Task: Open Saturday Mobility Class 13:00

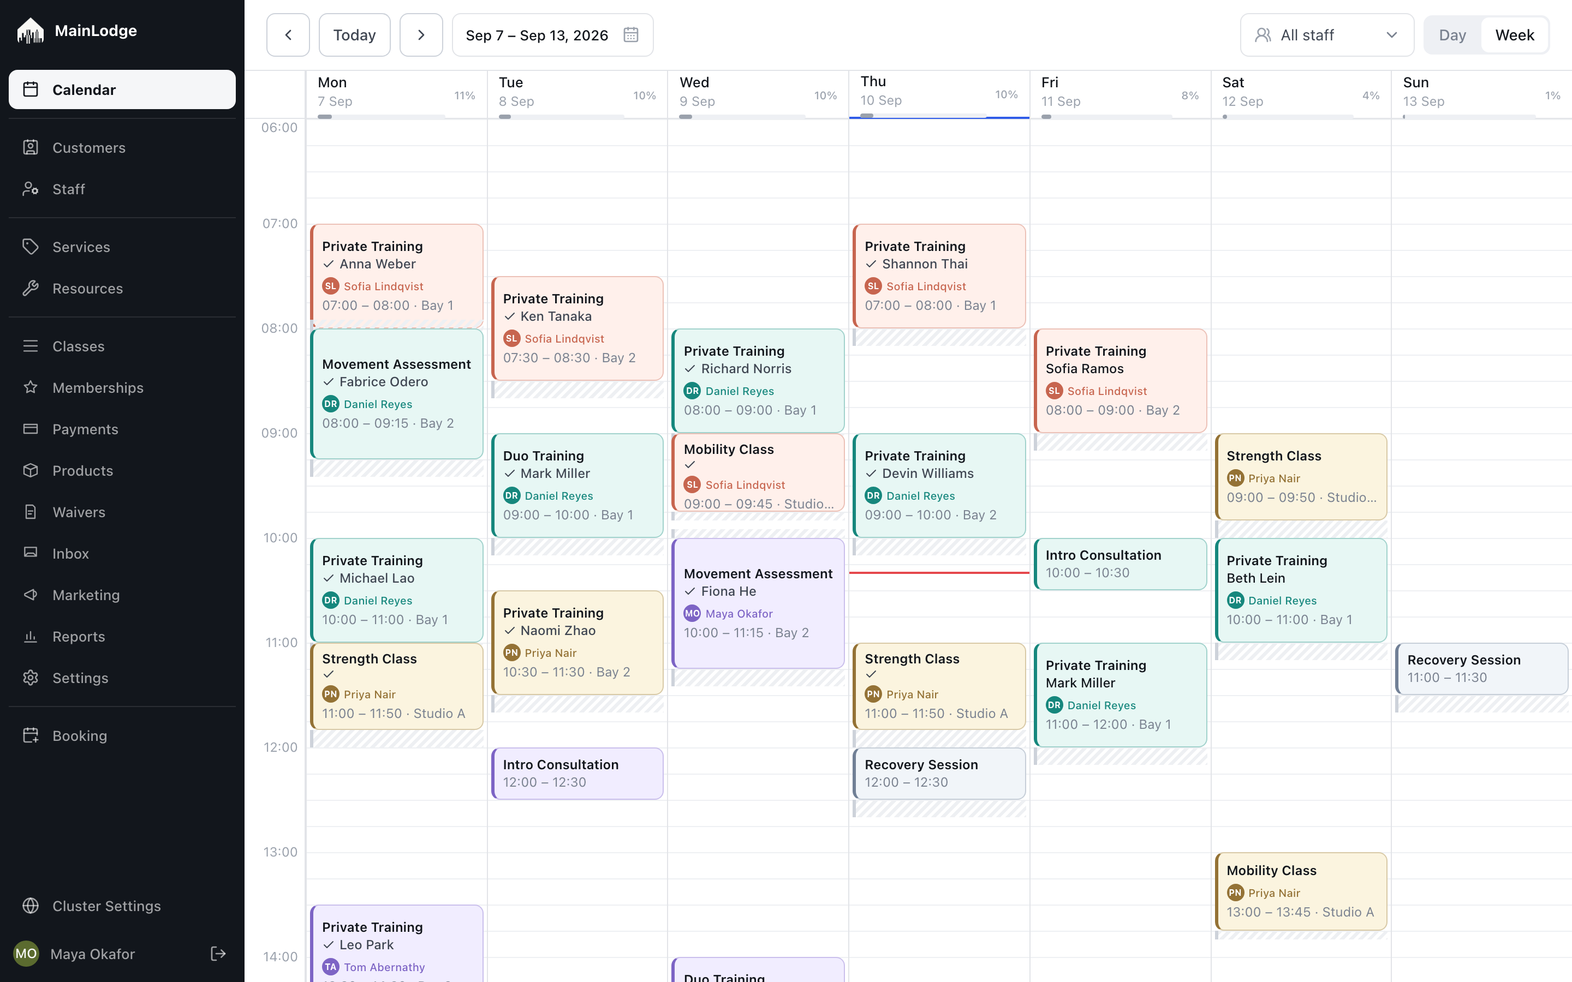Action: click(x=1301, y=891)
